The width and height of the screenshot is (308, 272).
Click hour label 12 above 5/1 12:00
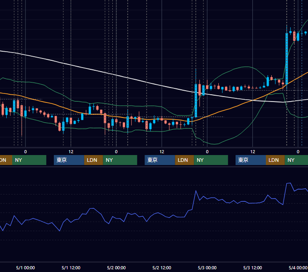pyautogui.click(x=71, y=152)
